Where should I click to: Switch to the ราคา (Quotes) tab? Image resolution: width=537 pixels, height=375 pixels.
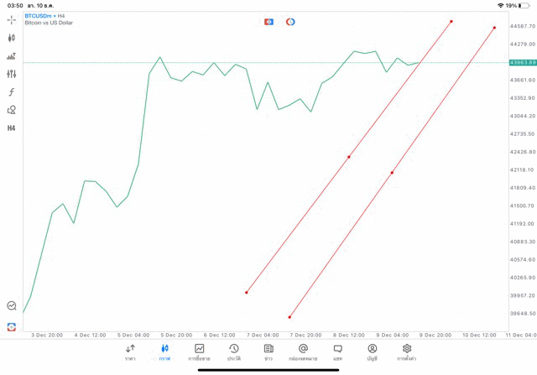coord(130,352)
